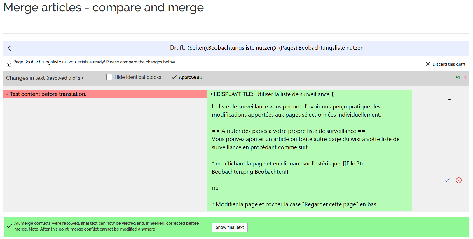Click the 'Changes in text' heading
This screenshot has height=239, width=473.
click(x=25, y=78)
